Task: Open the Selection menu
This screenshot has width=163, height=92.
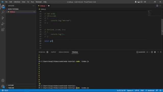Action: pyautogui.click(x=17, y=2)
